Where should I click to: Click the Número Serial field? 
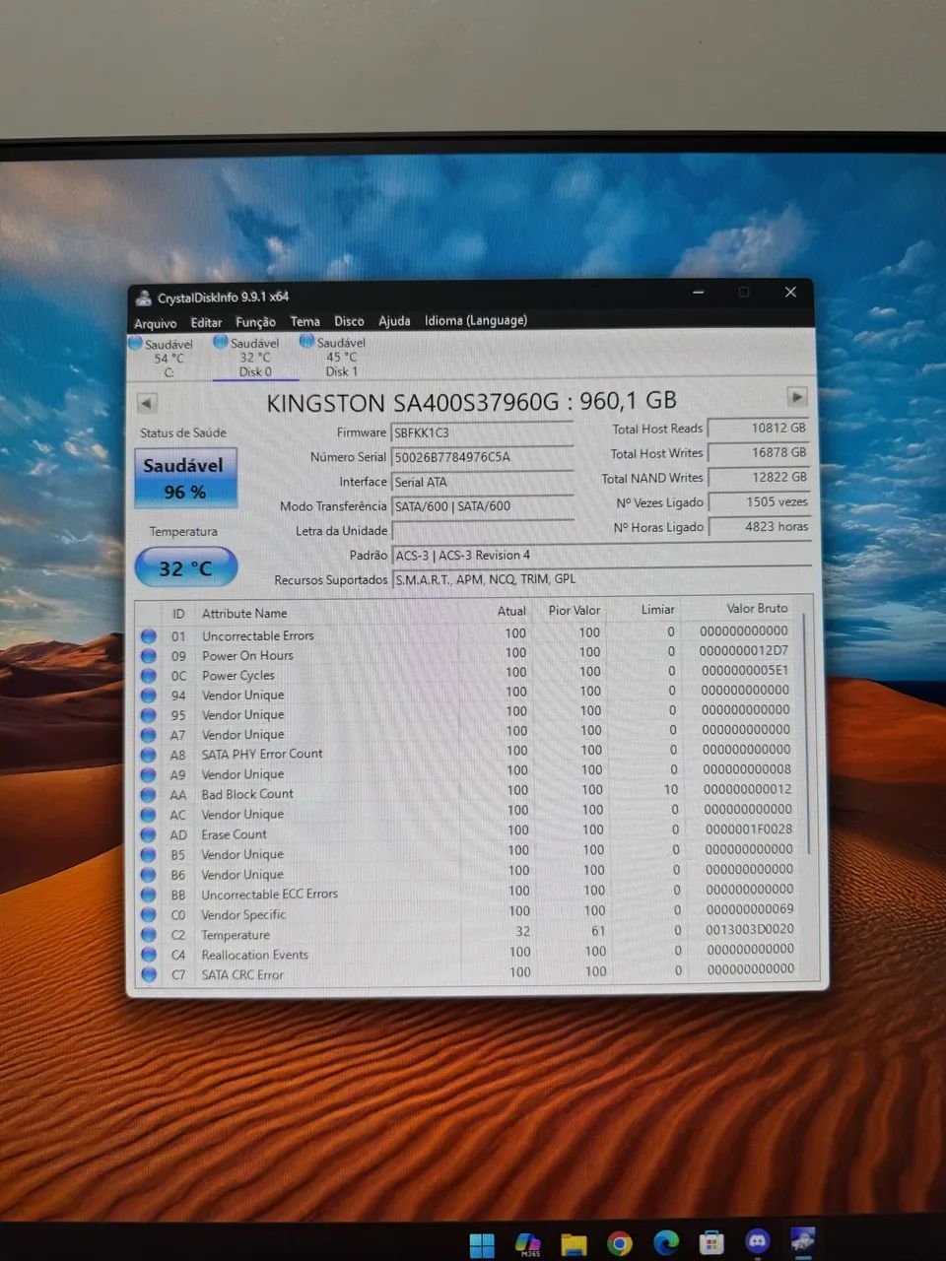tap(483, 457)
